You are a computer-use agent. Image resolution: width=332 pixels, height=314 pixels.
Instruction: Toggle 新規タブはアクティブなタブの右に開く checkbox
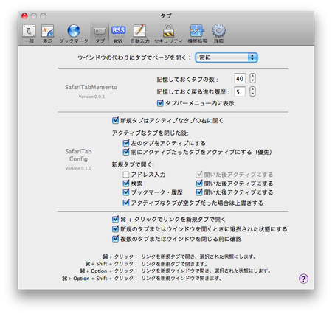(x=115, y=120)
